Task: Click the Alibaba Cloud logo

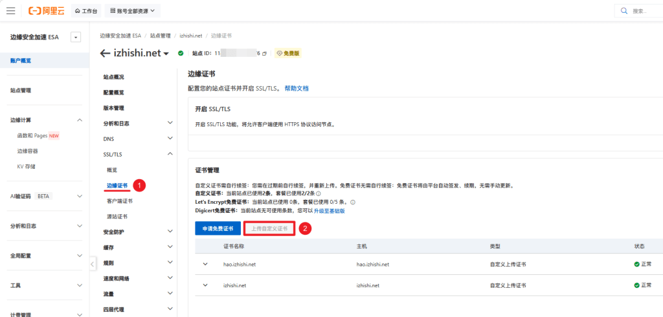Action: coord(47,11)
